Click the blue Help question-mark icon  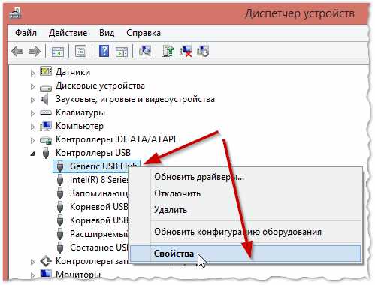click(104, 51)
